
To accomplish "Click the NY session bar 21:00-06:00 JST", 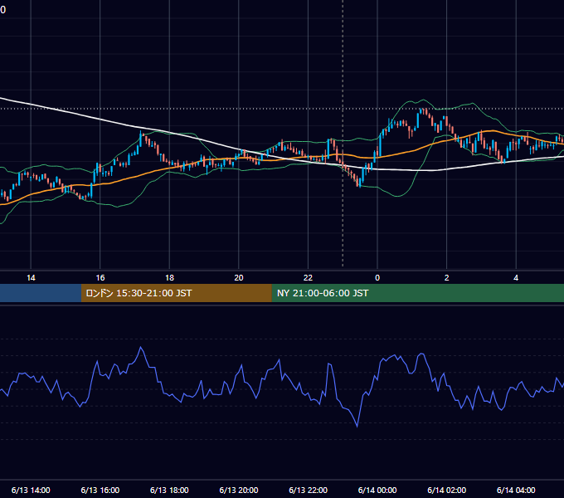I will [417, 293].
